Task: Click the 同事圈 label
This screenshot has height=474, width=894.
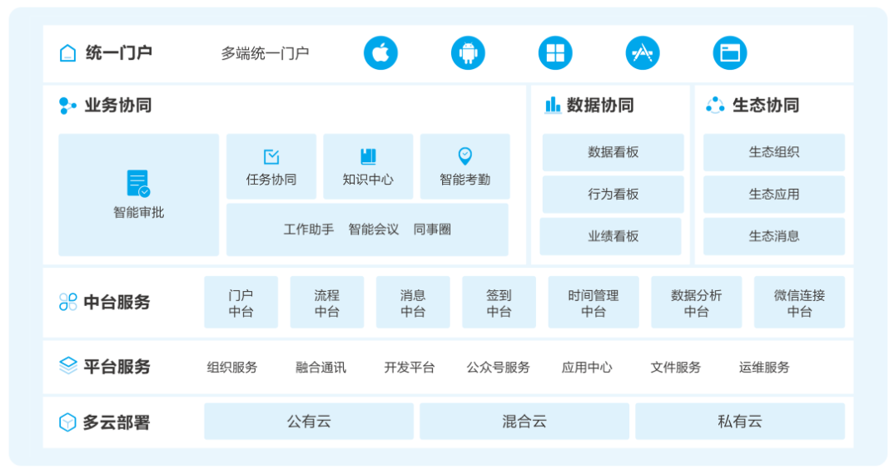Action: [x=432, y=230]
